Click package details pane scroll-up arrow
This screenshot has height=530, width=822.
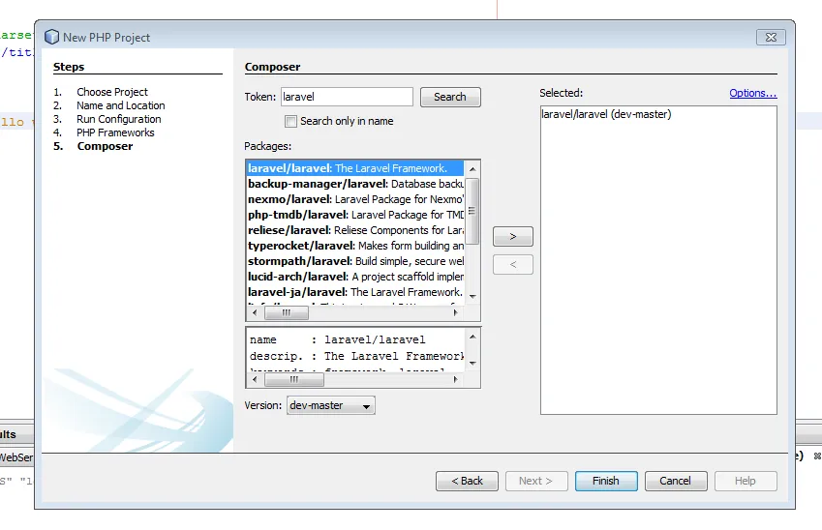click(472, 337)
